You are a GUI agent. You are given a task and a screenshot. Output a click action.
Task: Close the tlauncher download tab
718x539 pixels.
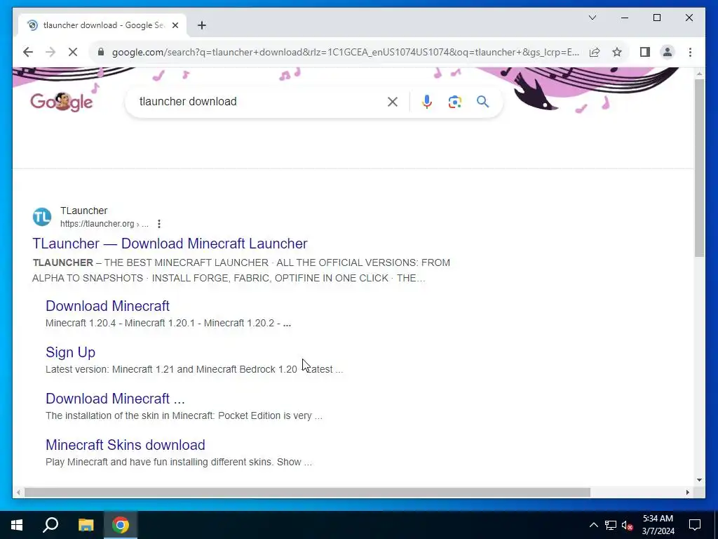(175, 25)
